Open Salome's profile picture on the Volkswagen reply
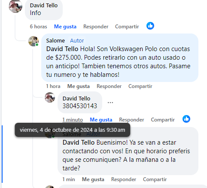This screenshot has height=188, width=207. [x=33, y=41]
